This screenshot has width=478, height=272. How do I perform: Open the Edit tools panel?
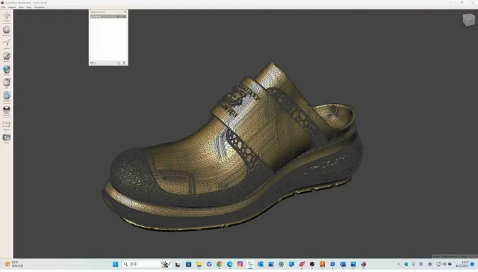(6, 82)
